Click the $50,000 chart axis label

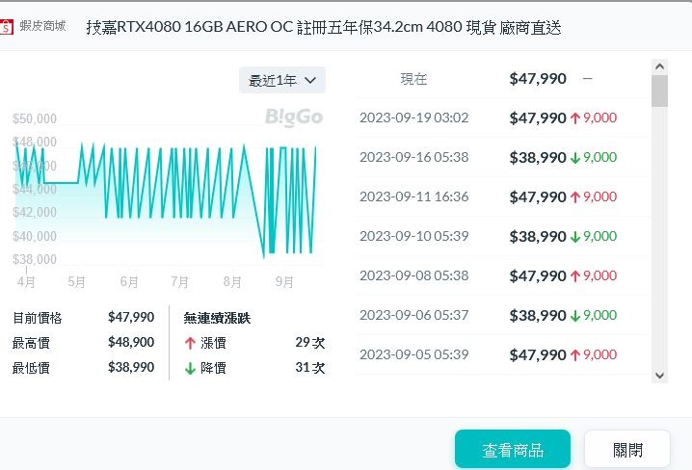click(x=35, y=118)
